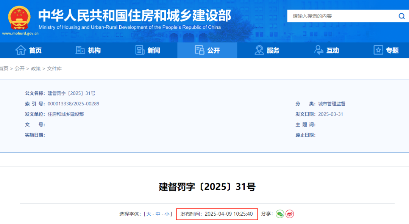Select large font size 大

pyautogui.click(x=149, y=214)
